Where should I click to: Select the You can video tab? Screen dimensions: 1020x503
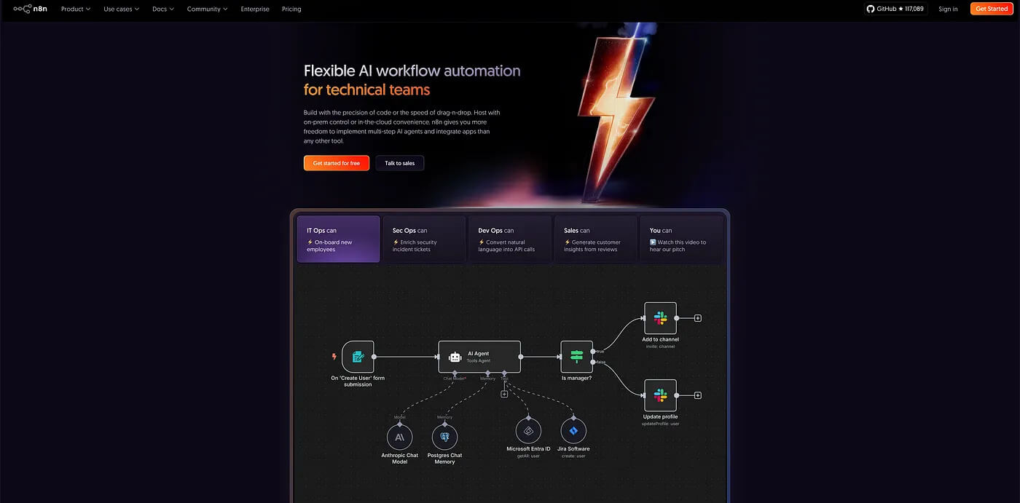681,239
